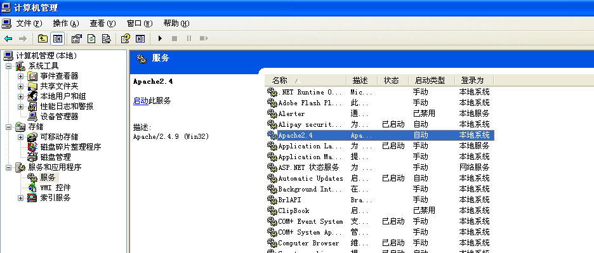Toggle the toolbar icon right of the Help icon

click(140, 39)
